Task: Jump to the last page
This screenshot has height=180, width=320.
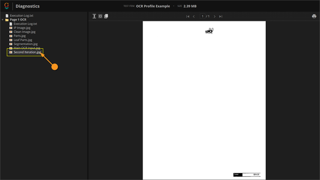Action: pos(220,17)
